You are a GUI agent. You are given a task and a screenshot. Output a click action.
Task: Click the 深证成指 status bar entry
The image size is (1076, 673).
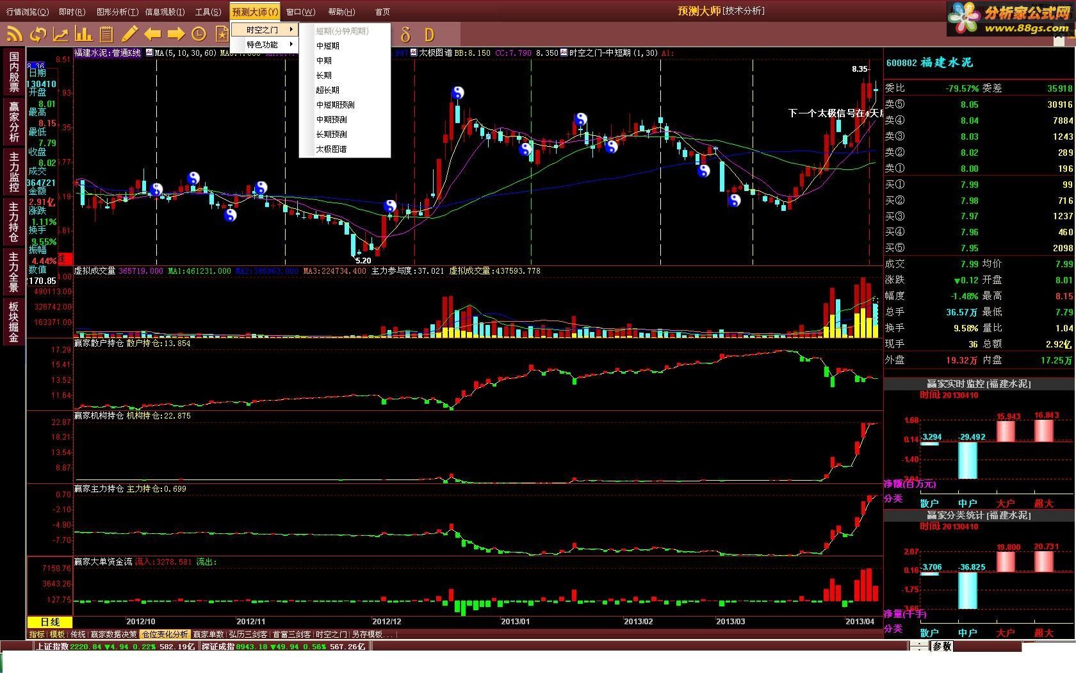point(283,647)
